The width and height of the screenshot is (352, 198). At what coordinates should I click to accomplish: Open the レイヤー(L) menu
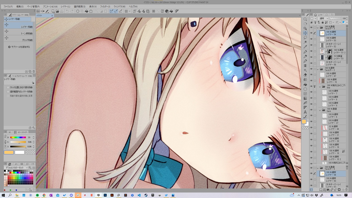(x=65, y=6)
